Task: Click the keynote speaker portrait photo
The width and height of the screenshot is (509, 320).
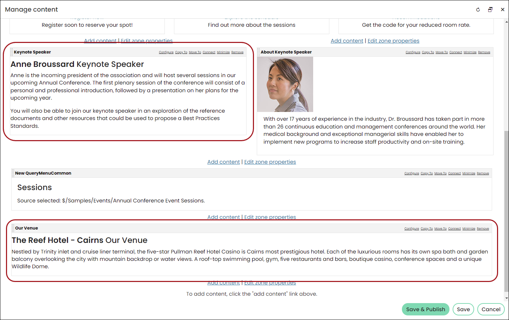Action: coord(285,84)
